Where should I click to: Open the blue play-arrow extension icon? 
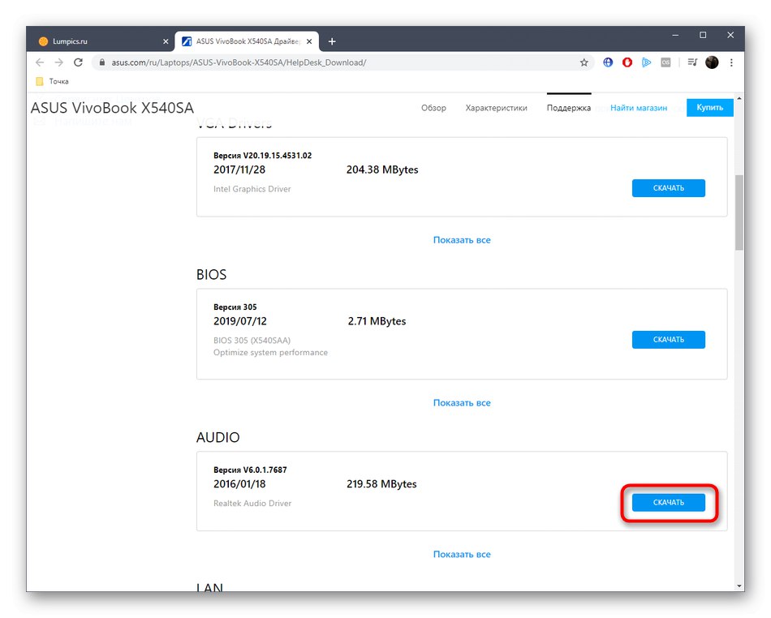646,62
